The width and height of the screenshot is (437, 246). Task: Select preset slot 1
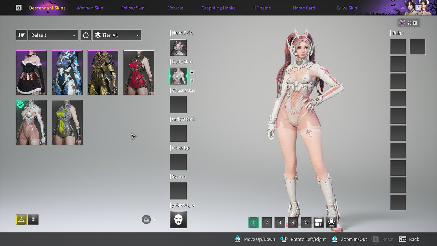click(253, 222)
